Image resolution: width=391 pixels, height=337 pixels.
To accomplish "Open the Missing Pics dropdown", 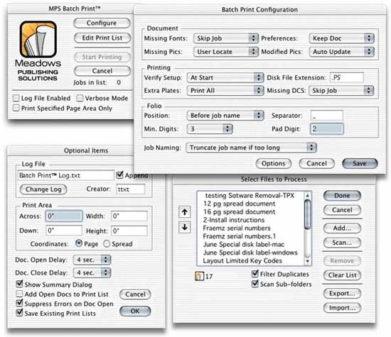I will tap(225, 52).
